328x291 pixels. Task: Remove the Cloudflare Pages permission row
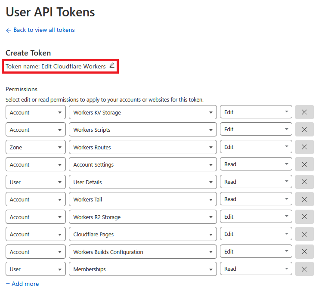(304, 234)
